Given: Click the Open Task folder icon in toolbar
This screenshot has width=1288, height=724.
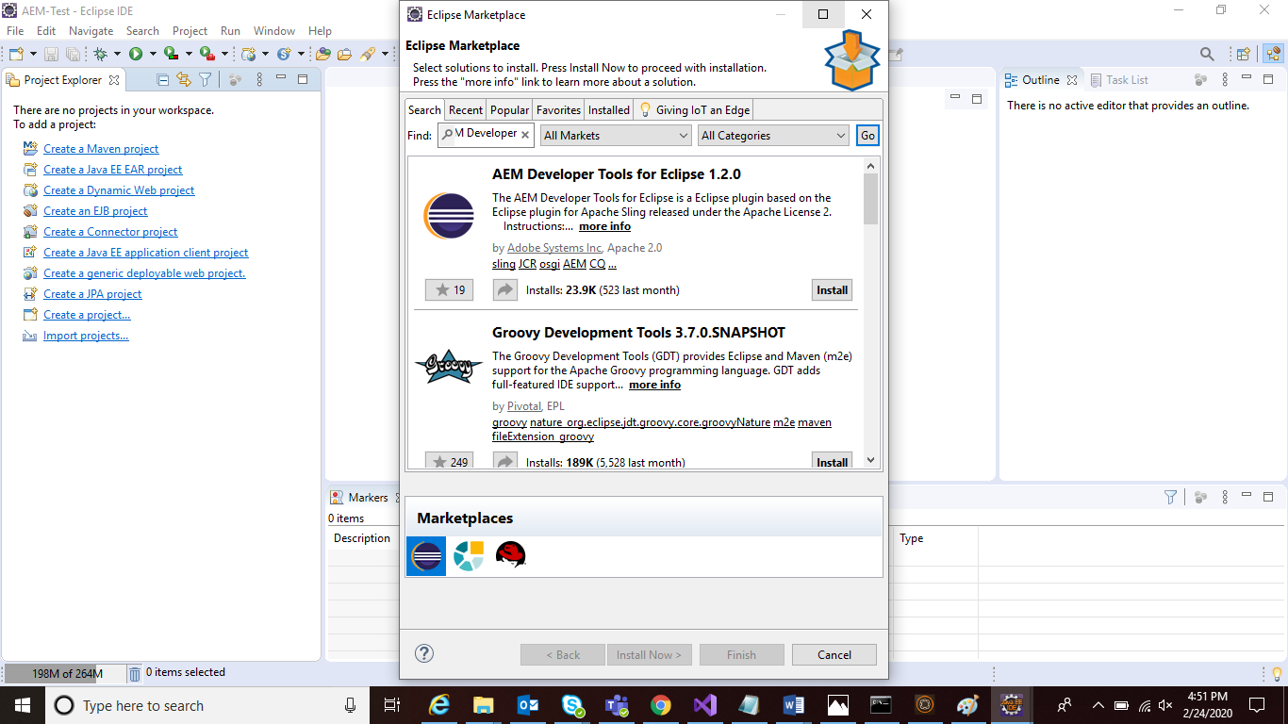Looking at the screenshot, I should coord(344,54).
